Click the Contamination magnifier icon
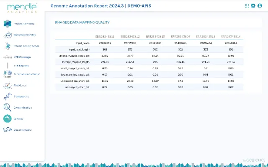 (7, 107)
